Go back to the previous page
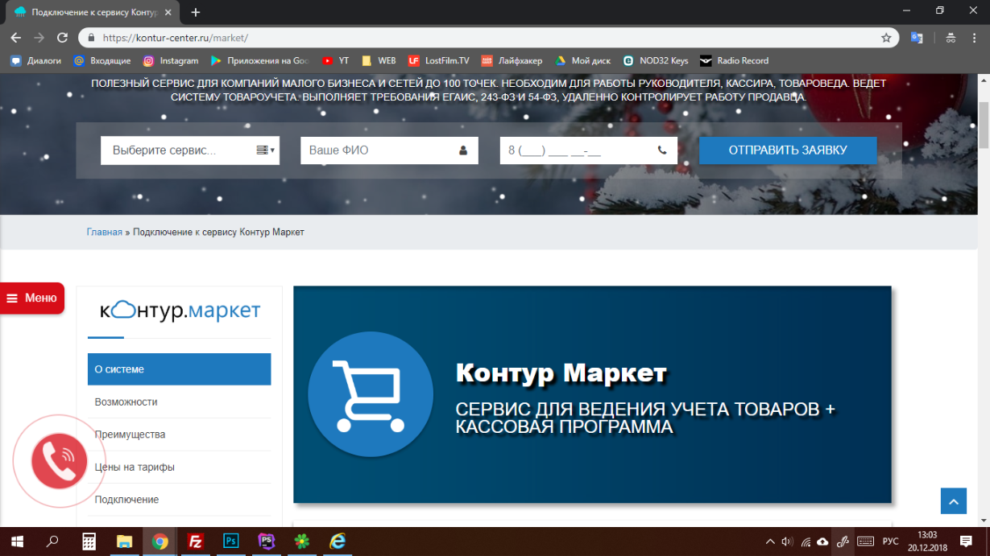Image resolution: width=990 pixels, height=556 pixels. pyautogui.click(x=16, y=38)
